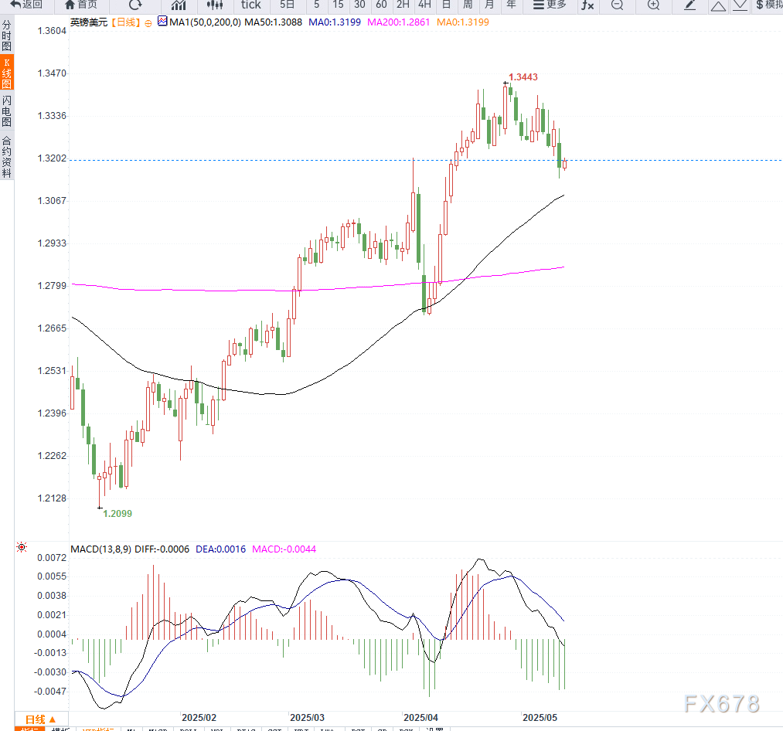Select the 5日 five-day period

coord(287,5)
